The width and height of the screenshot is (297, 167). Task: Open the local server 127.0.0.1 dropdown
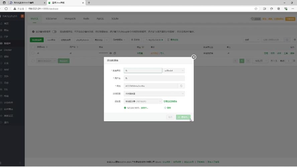(x=143, y=102)
